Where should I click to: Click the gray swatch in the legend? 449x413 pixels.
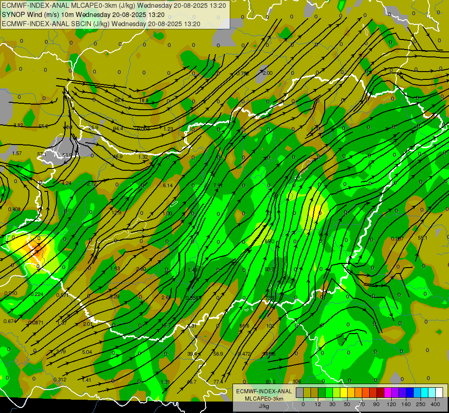[300, 392]
